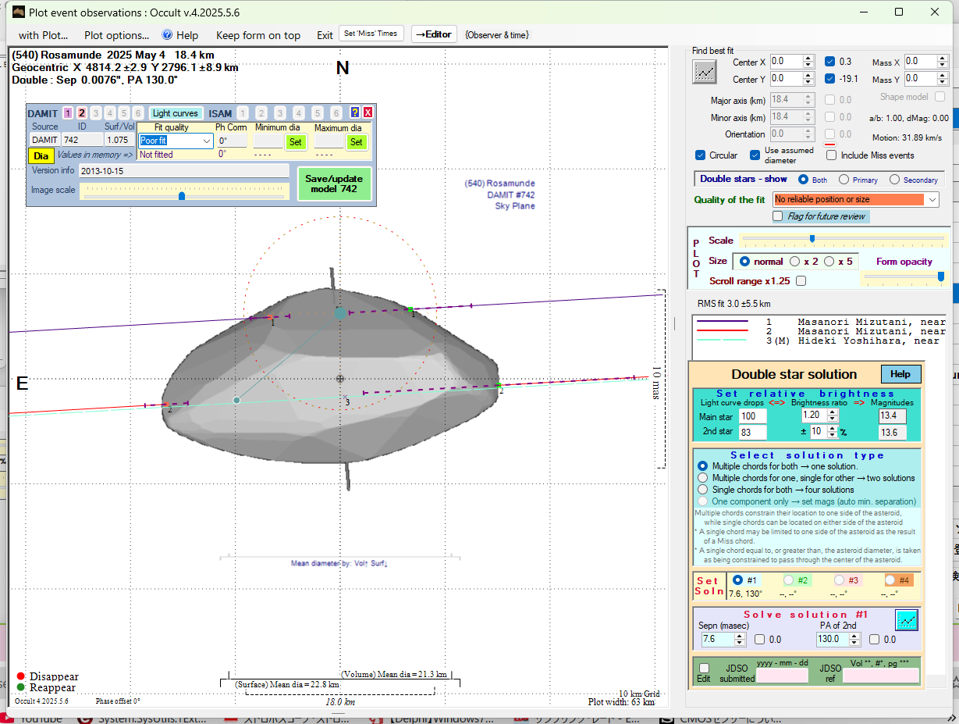Viewport: 959px width, 724px height.
Task: Toggle the Circular checkbox
Action: [x=701, y=155]
